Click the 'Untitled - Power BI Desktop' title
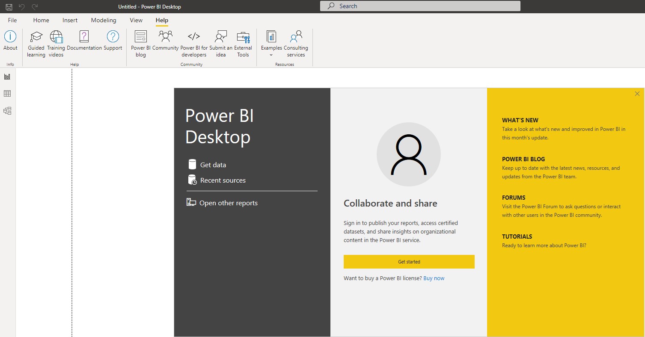645x337 pixels. click(149, 7)
